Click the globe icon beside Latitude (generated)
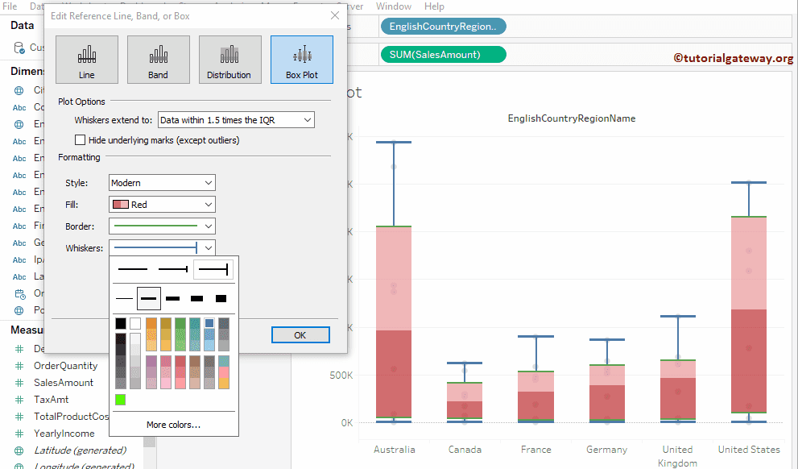This screenshot has height=469, width=798. coord(19,450)
